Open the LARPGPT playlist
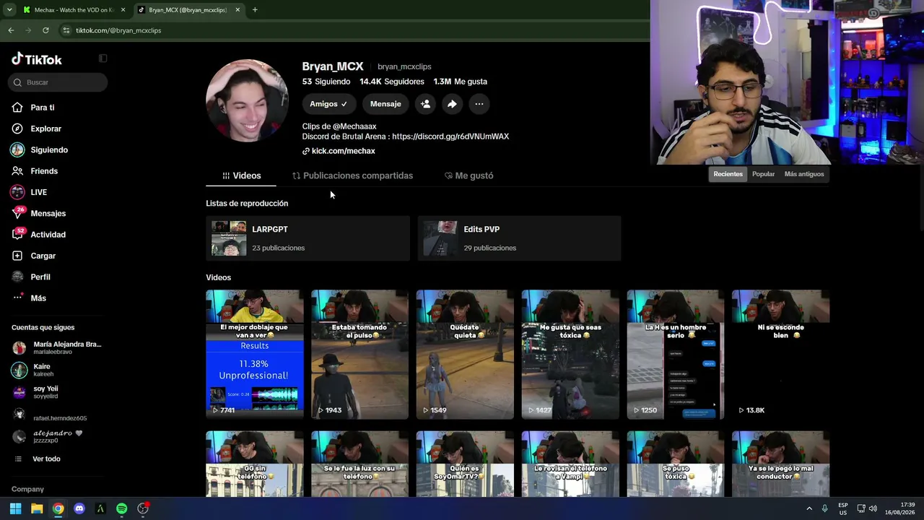The height and width of the screenshot is (520, 924). [308, 238]
